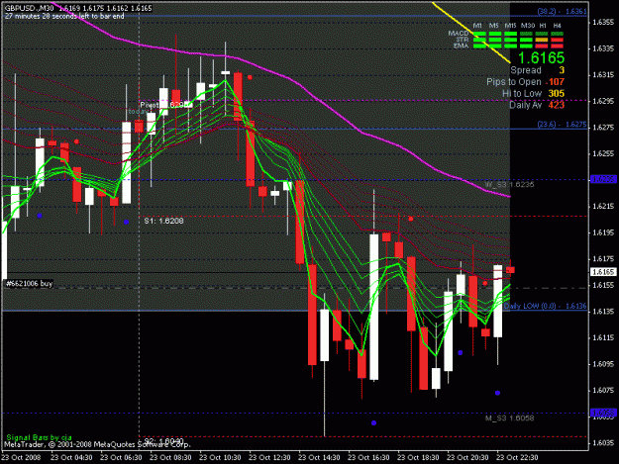Image resolution: width=619 pixels, height=464 pixels.
Task: Click the 1.6115 price axis label
Action: 603,337
